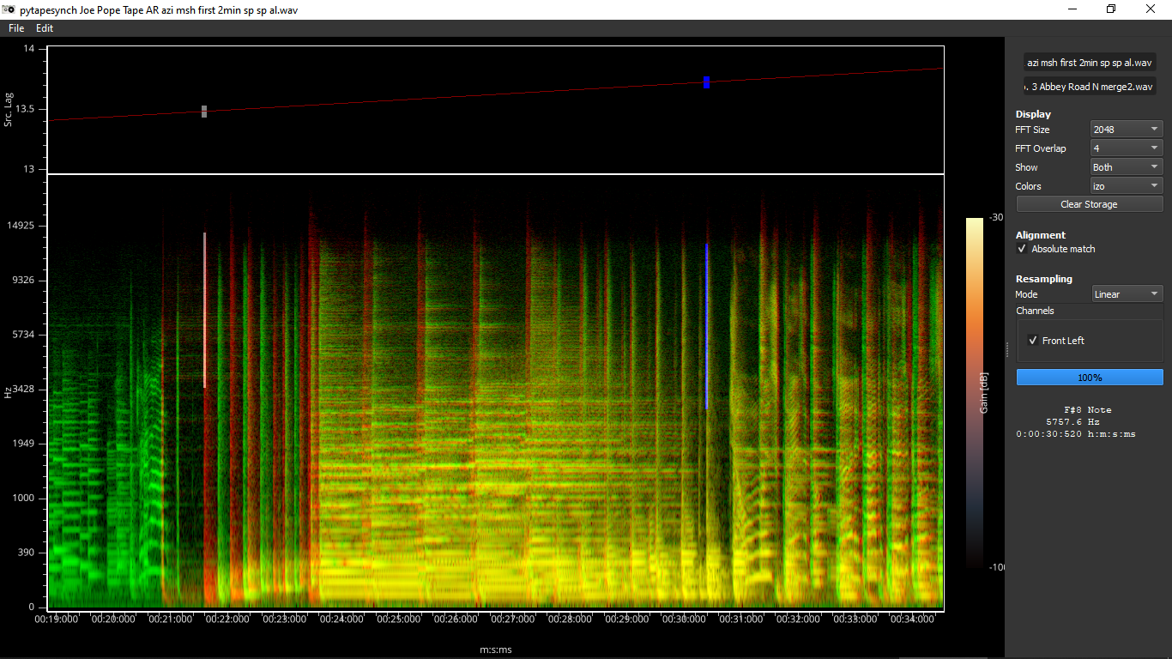Click the Clear Storage button
Viewport: 1172px width, 659px height.
(x=1090, y=204)
